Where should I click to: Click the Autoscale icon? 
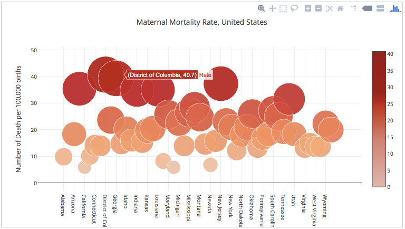tap(330, 8)
